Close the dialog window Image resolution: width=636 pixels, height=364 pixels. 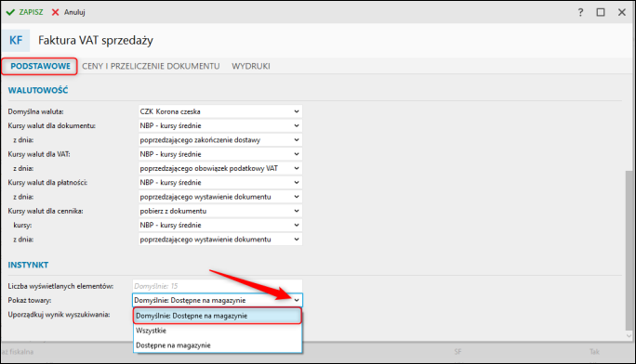pos(622,12)
